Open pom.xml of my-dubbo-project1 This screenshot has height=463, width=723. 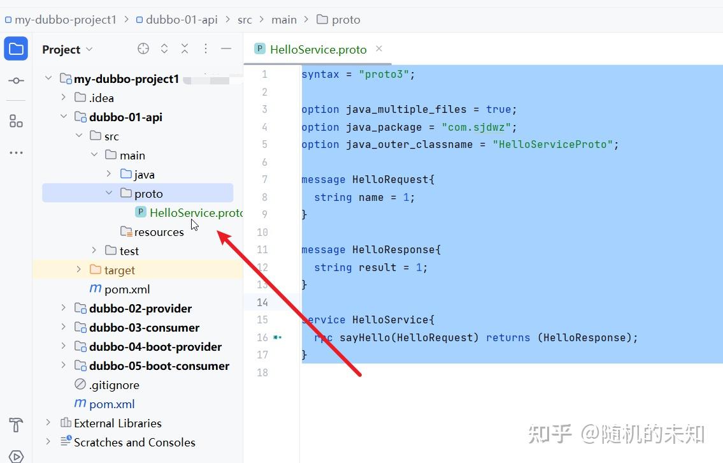[111, 404]
